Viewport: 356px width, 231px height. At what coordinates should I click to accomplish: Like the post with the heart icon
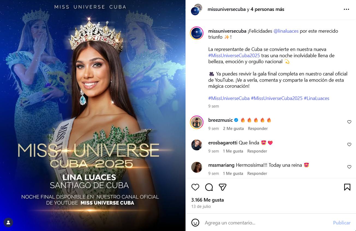[x=195, y=187]
